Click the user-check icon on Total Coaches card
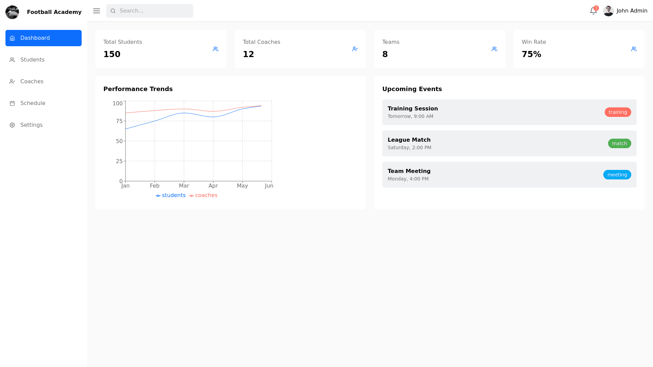Image resolution: width=653 pixels, height=367 pixels. click(355, 49)
